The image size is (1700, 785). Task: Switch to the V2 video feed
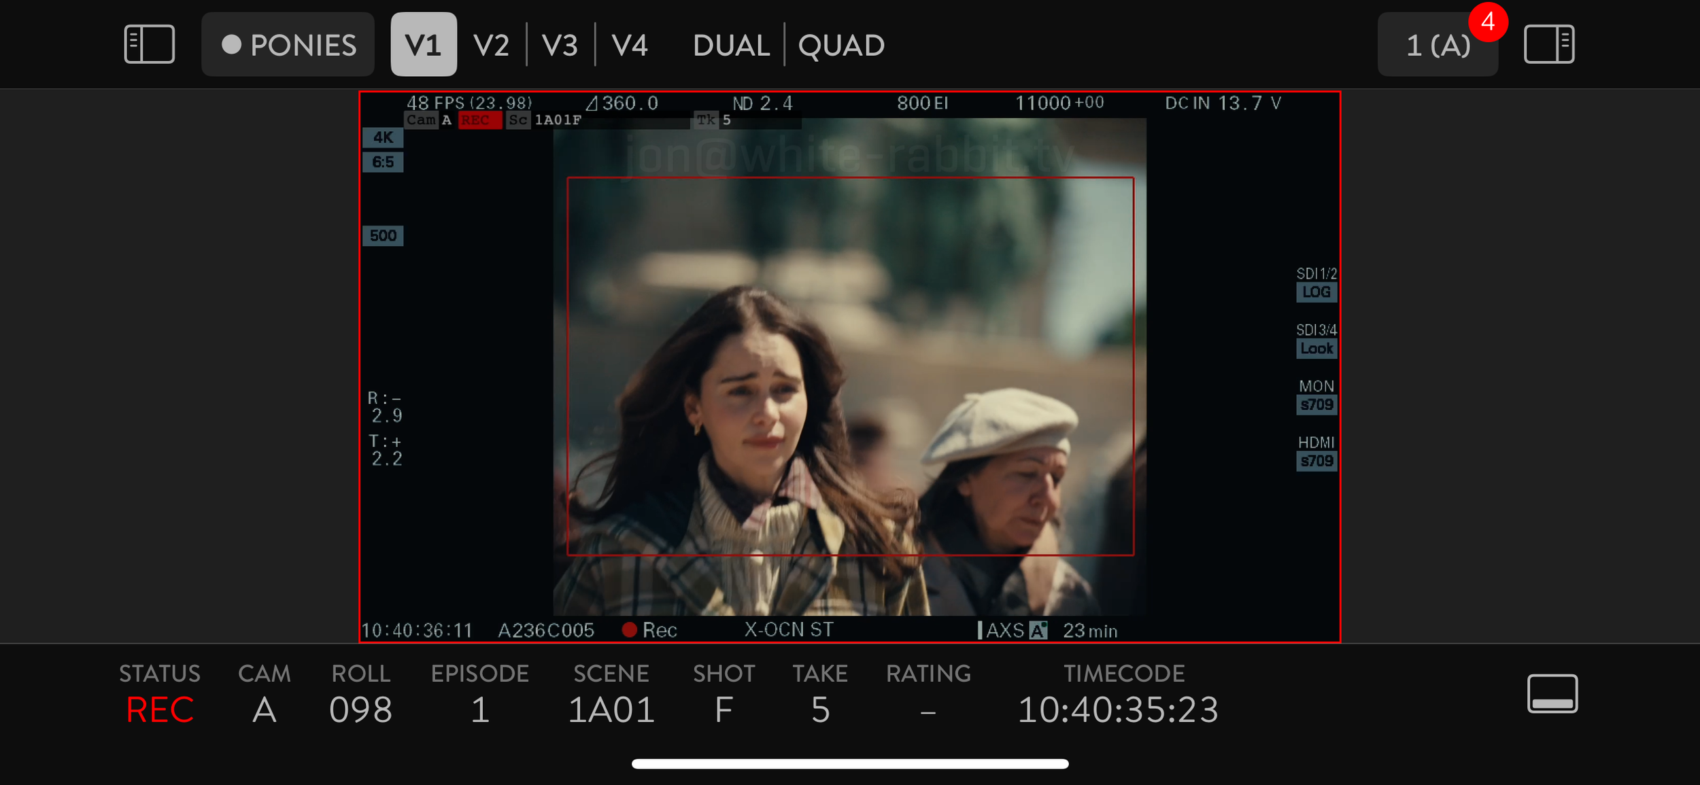[x=491, y=45]
